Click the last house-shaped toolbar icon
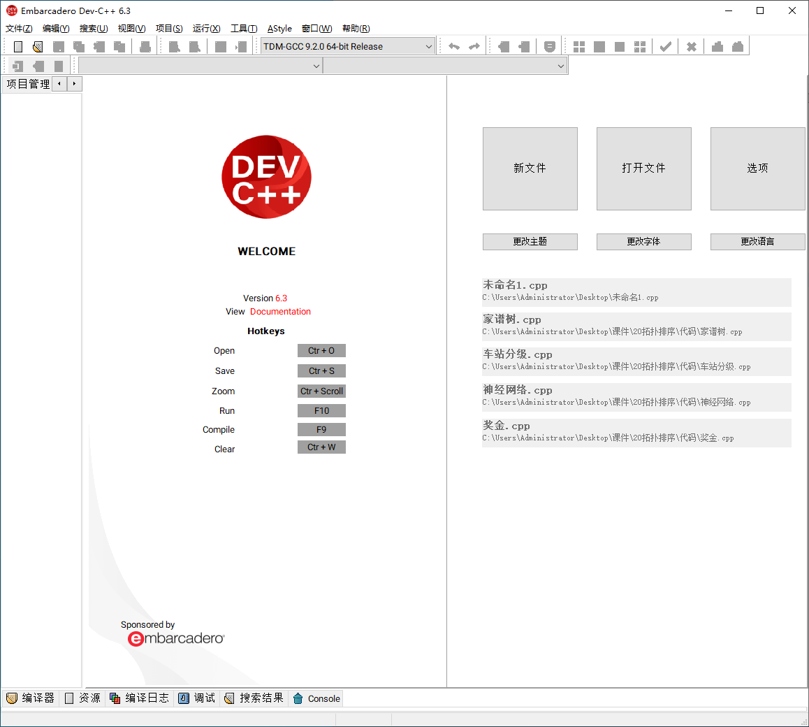This screenshot has height=727, width=809. [738, 46]
